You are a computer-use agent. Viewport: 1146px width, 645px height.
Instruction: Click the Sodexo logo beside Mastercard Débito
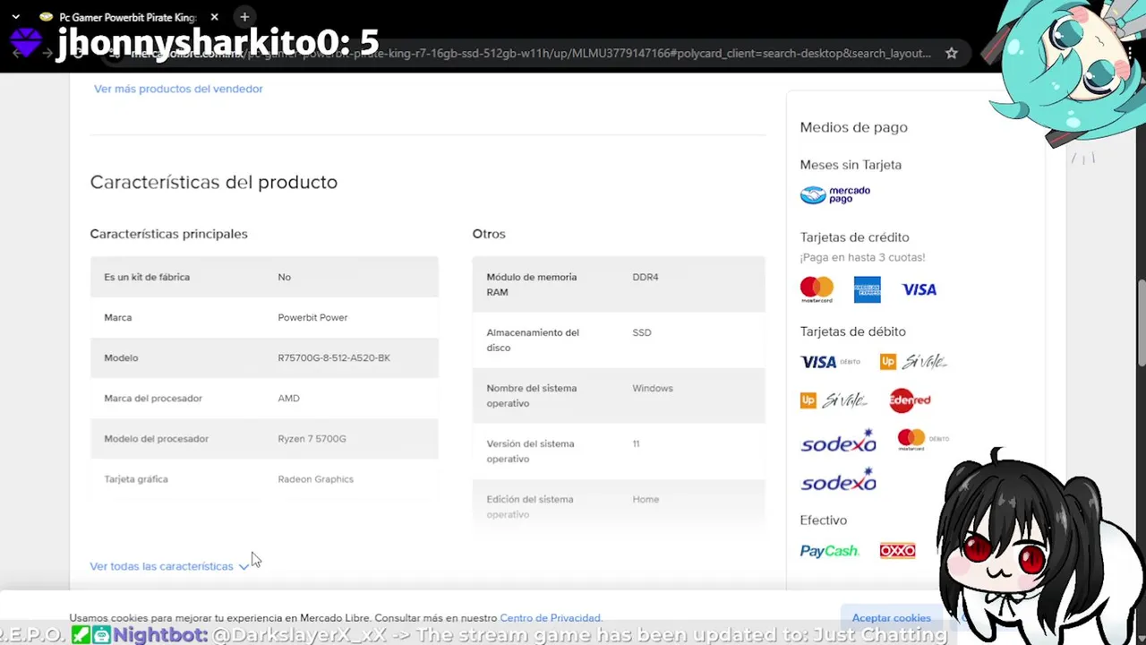838,442
